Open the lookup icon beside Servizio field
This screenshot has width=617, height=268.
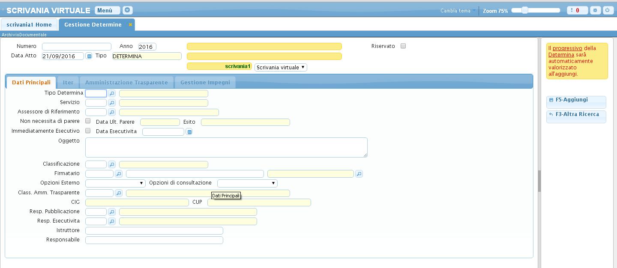point(111,103)
